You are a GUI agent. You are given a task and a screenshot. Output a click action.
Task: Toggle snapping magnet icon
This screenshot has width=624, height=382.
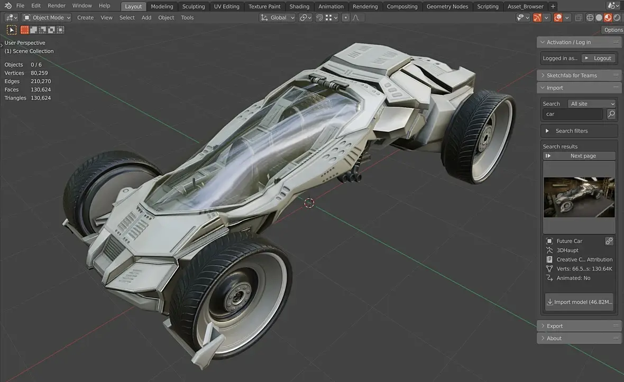point(319,17)
